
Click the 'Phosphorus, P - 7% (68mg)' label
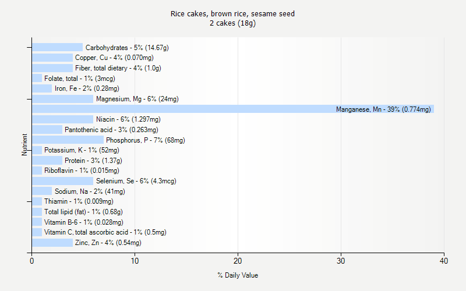pos(146,140)
